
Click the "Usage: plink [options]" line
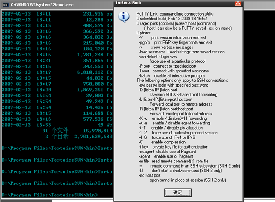[x=176, y=23]
